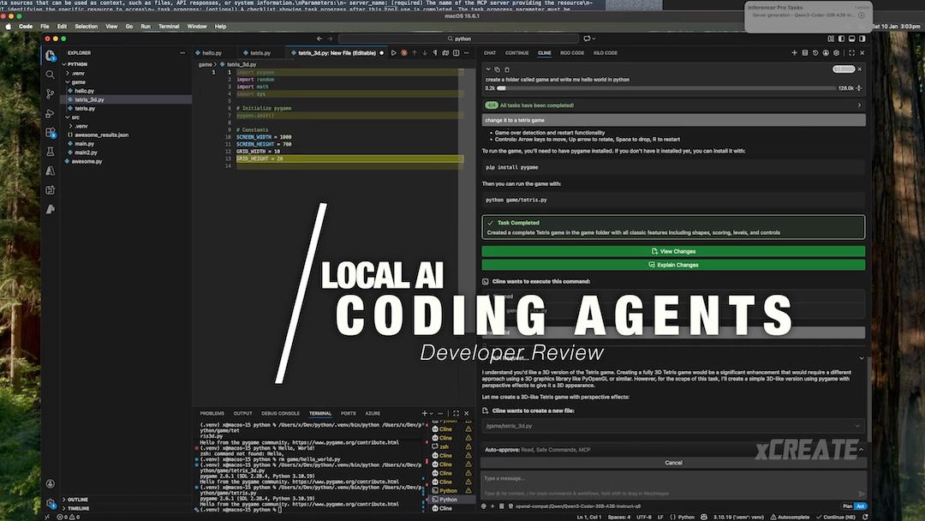Click Python language mode in status bar

685,517
